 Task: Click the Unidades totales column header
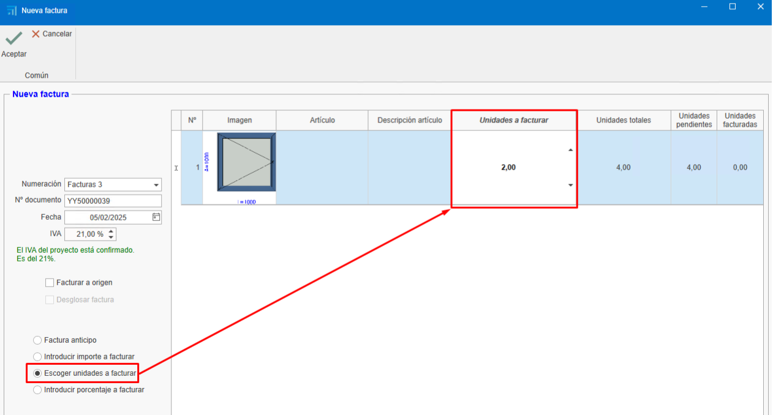624,121
